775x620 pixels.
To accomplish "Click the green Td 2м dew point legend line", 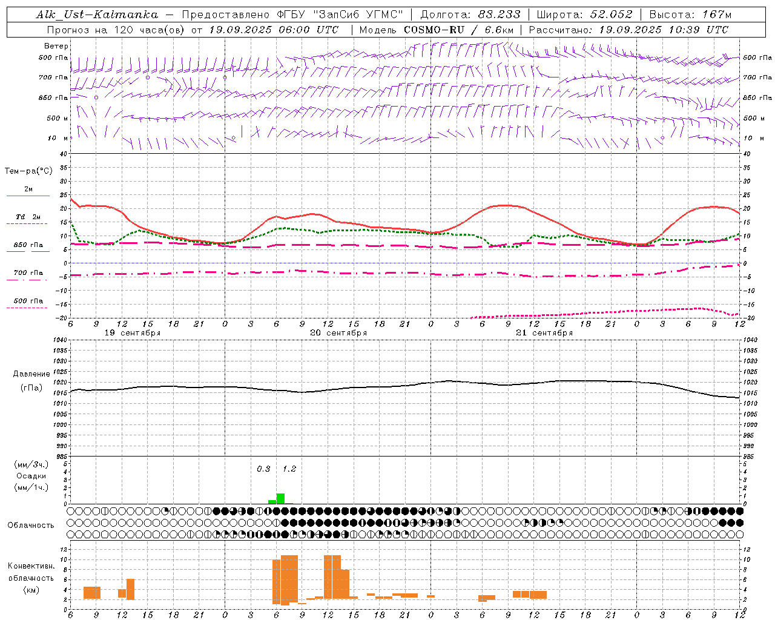I will (x=27, y=223).
